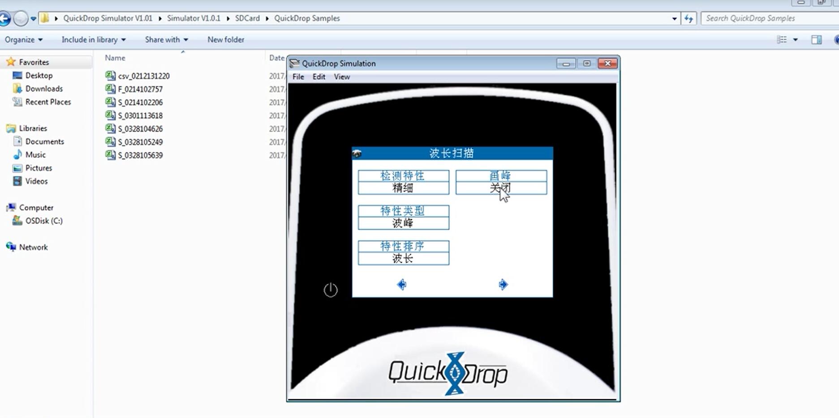
Task: Click Recent Places icon in sidebar
Action: click(x=17, y=102)
